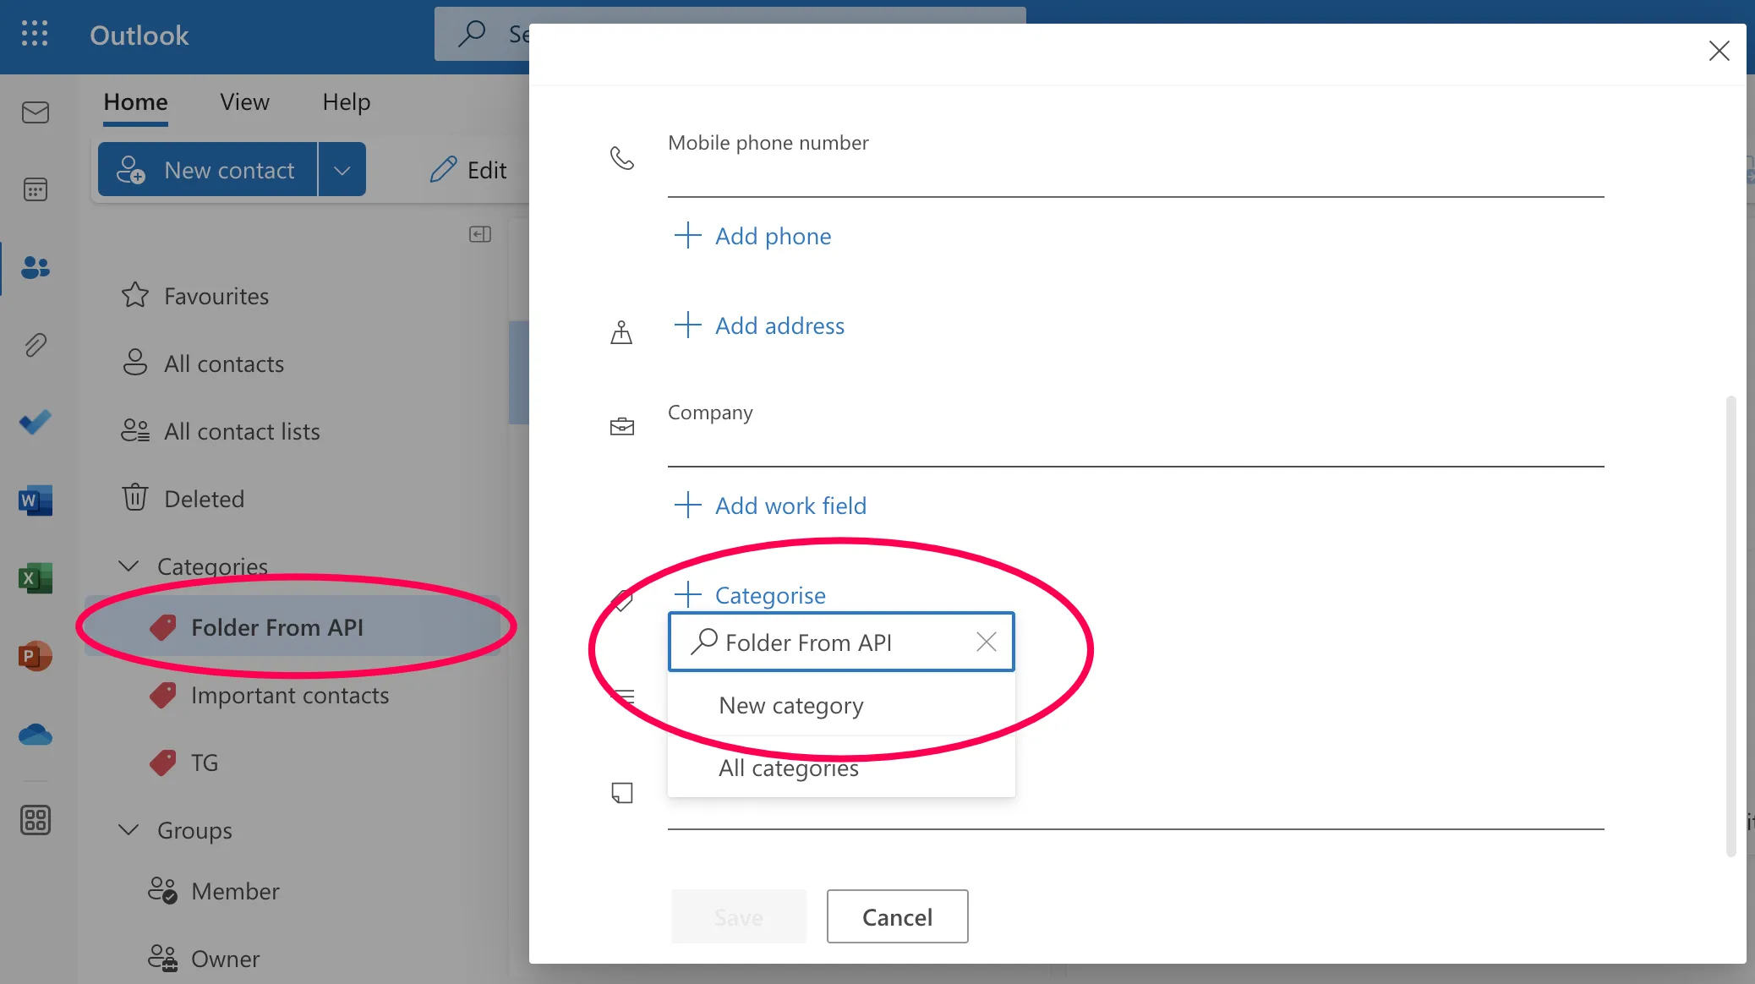Open the Calendar app icon
1755x984 pixels.
coord(35,189)
